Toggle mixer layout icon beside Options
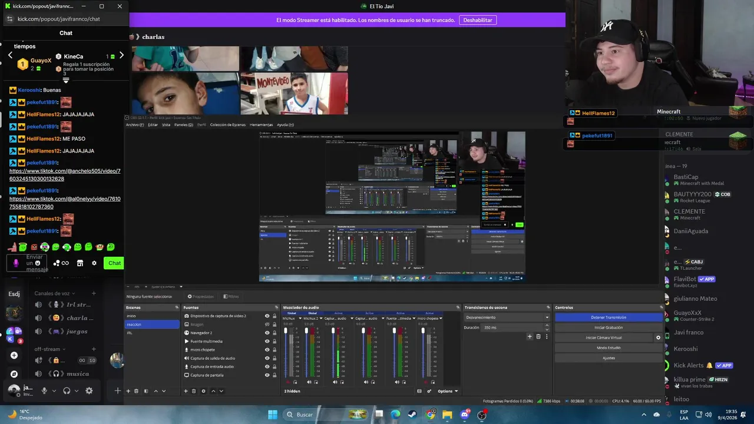Image resolution: width=754 pixels, height=424 pixels. point(419,391)
